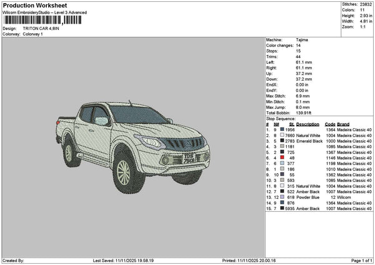Viewport: 375px width, 265px height.
Task: Click the stitches total '23832'
Action: [x=366, y=4]
